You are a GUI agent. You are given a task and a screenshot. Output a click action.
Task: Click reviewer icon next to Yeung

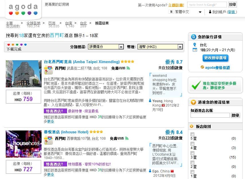click(150, 101)
